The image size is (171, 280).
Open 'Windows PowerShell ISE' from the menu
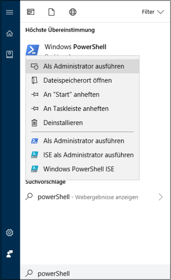[x=83, y=169]
